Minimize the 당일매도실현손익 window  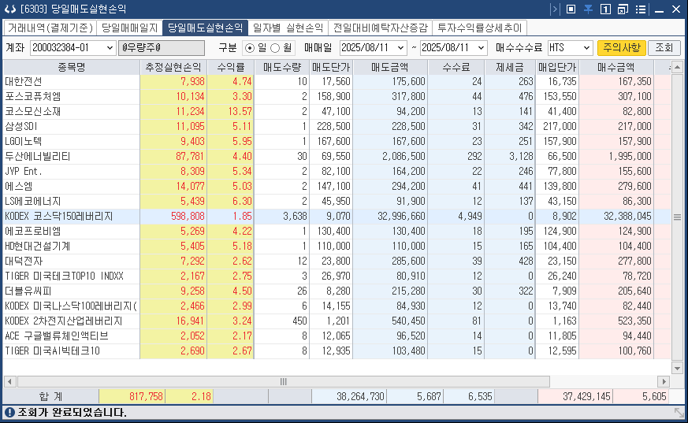pos(659,9)
